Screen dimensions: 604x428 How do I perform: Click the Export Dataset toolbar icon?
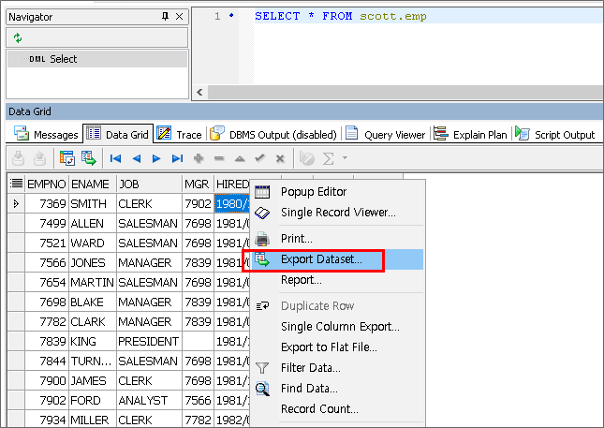[x=89, y=158]
